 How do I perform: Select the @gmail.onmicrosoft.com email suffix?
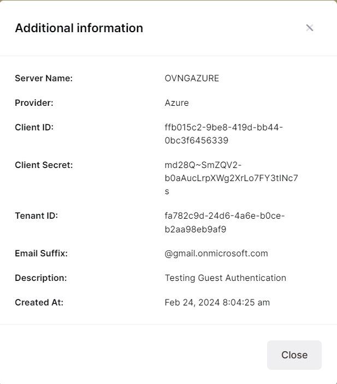coord(216,253)
